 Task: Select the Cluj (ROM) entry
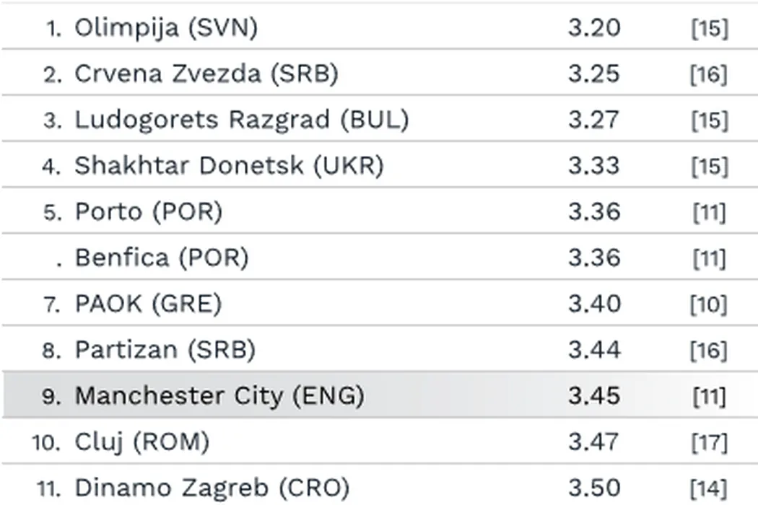pos(142,442)
